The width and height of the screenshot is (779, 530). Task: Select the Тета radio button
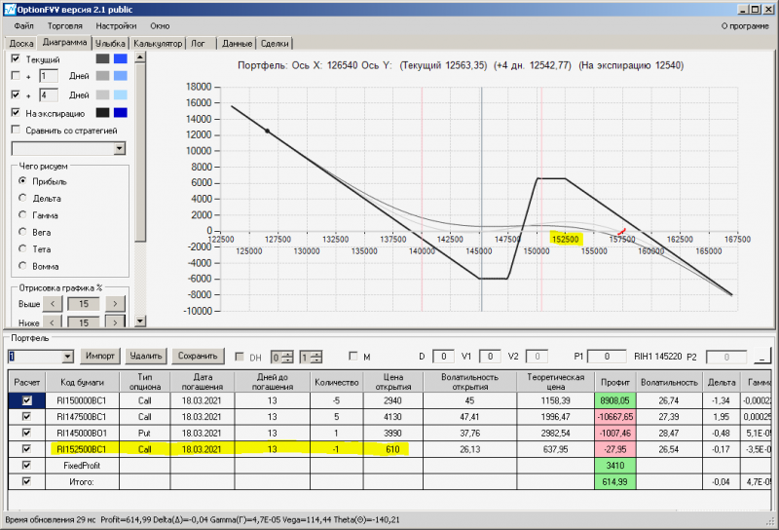(22, 248)
